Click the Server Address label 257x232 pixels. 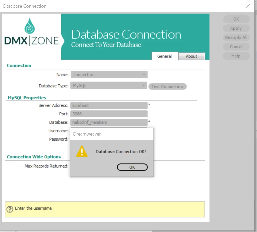pyautogui.click(x=54, y=105)
